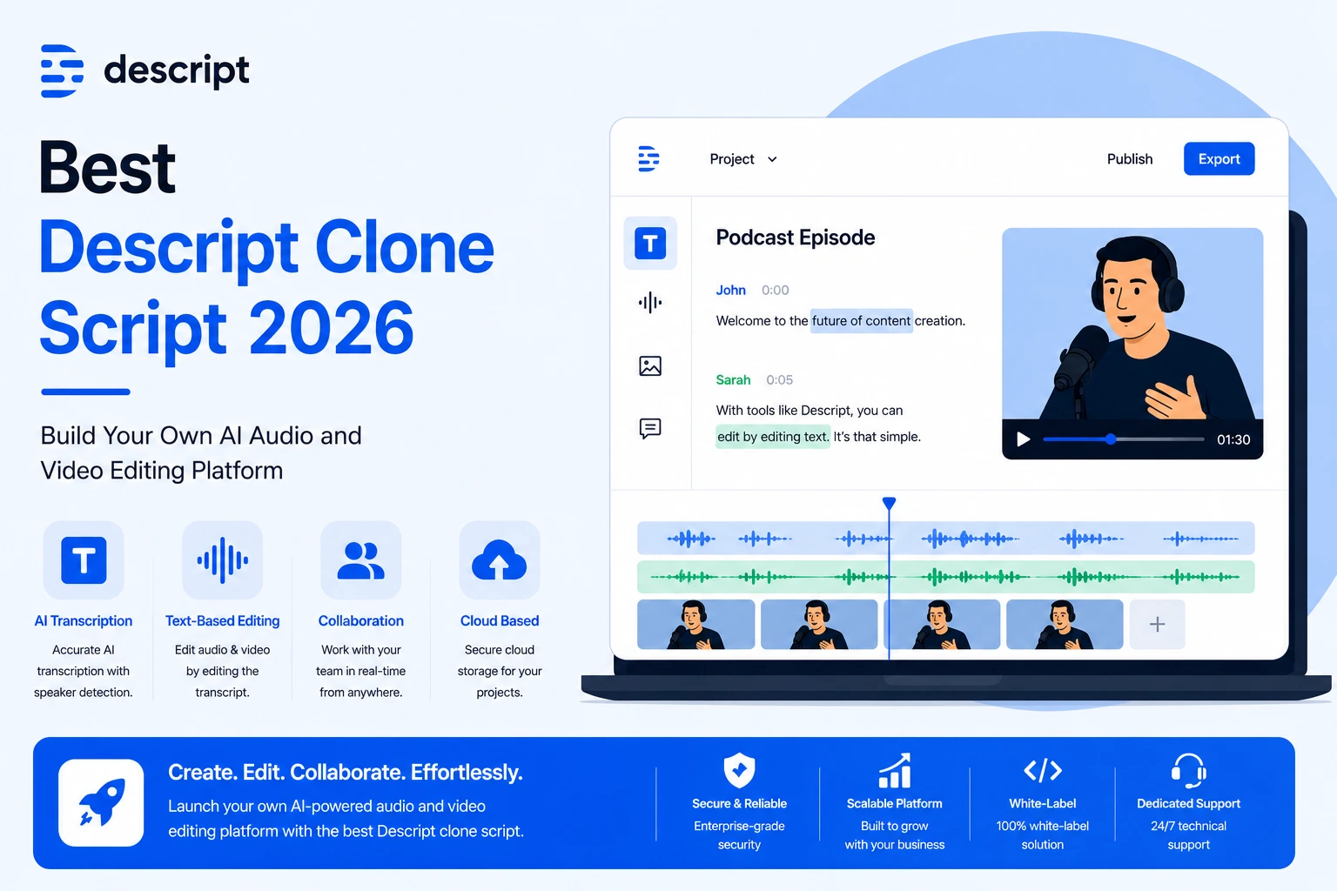This screenshot has height=891, width=1337.
Task: Select the Transcript T tool in sidebar
Action: [x=650, y=243]
